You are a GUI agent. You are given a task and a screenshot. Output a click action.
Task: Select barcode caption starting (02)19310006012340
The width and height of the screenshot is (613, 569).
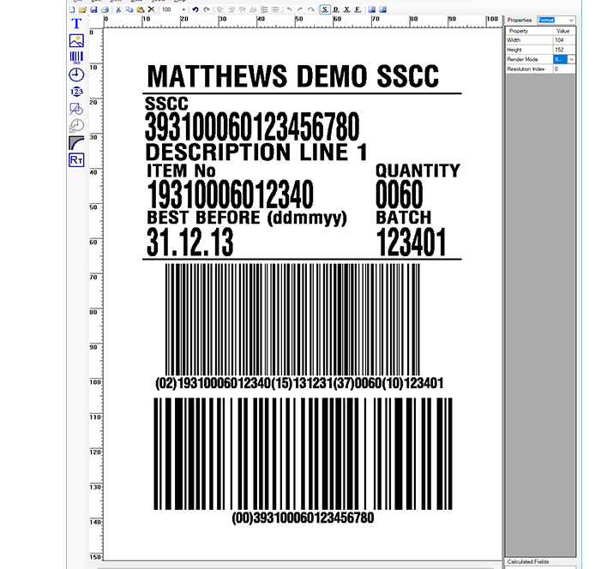tap(299, 383)
